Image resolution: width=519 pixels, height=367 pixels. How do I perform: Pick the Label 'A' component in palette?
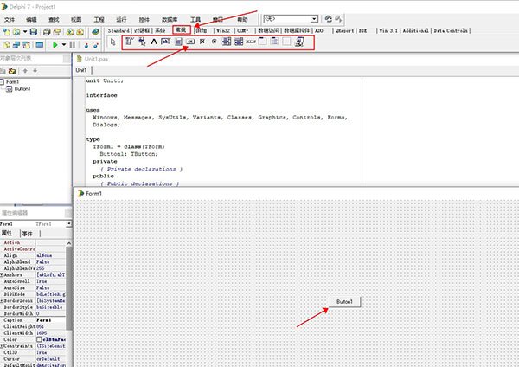pos(154,42)
